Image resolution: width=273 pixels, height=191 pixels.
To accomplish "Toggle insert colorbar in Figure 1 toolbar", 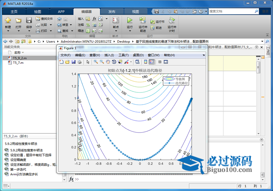I will (145, 62).
